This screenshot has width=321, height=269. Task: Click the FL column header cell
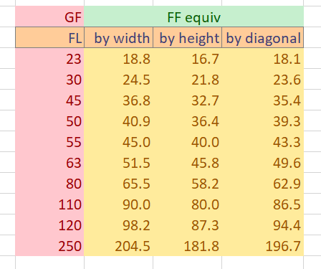[49, 37]
